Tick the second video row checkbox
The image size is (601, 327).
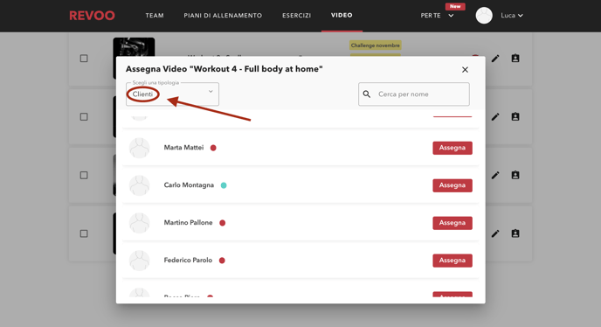[x=84, y=116]
